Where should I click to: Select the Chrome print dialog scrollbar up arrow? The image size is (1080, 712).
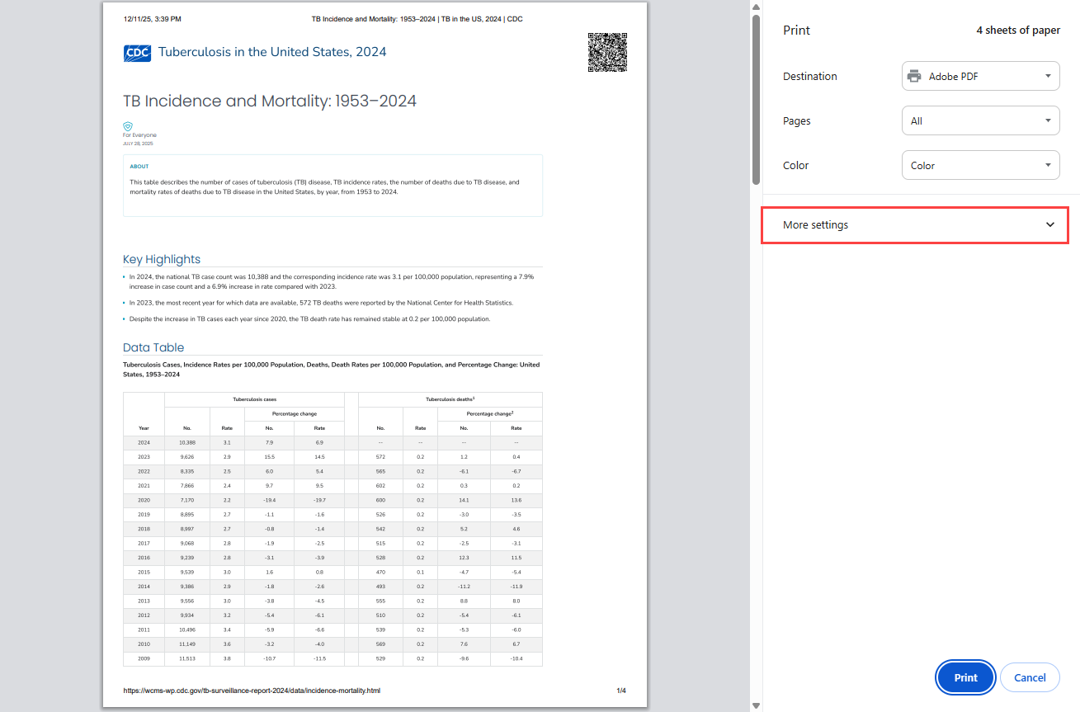[756, 7]
